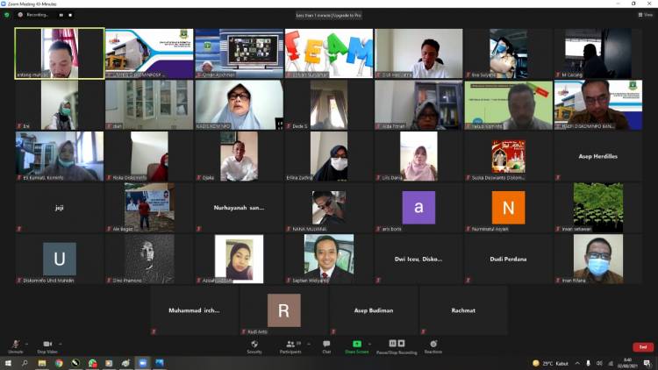The height and width of the screenshot is (370, 658).
Task: Select the 'U' avatar participant tile
Action: point(60,259)
